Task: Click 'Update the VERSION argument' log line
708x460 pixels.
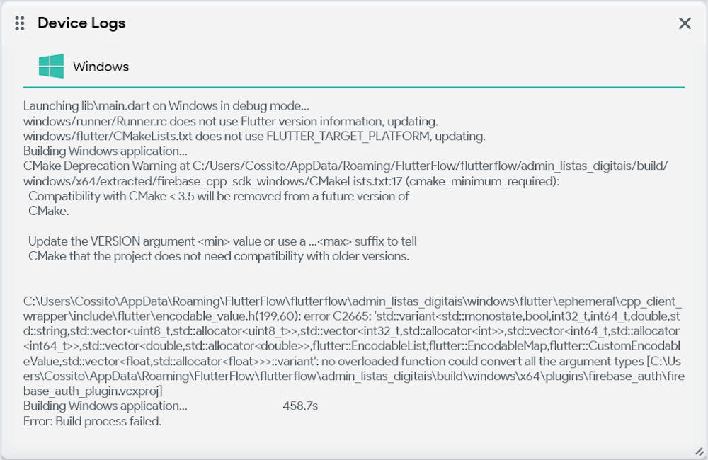Action: [222, 241]
